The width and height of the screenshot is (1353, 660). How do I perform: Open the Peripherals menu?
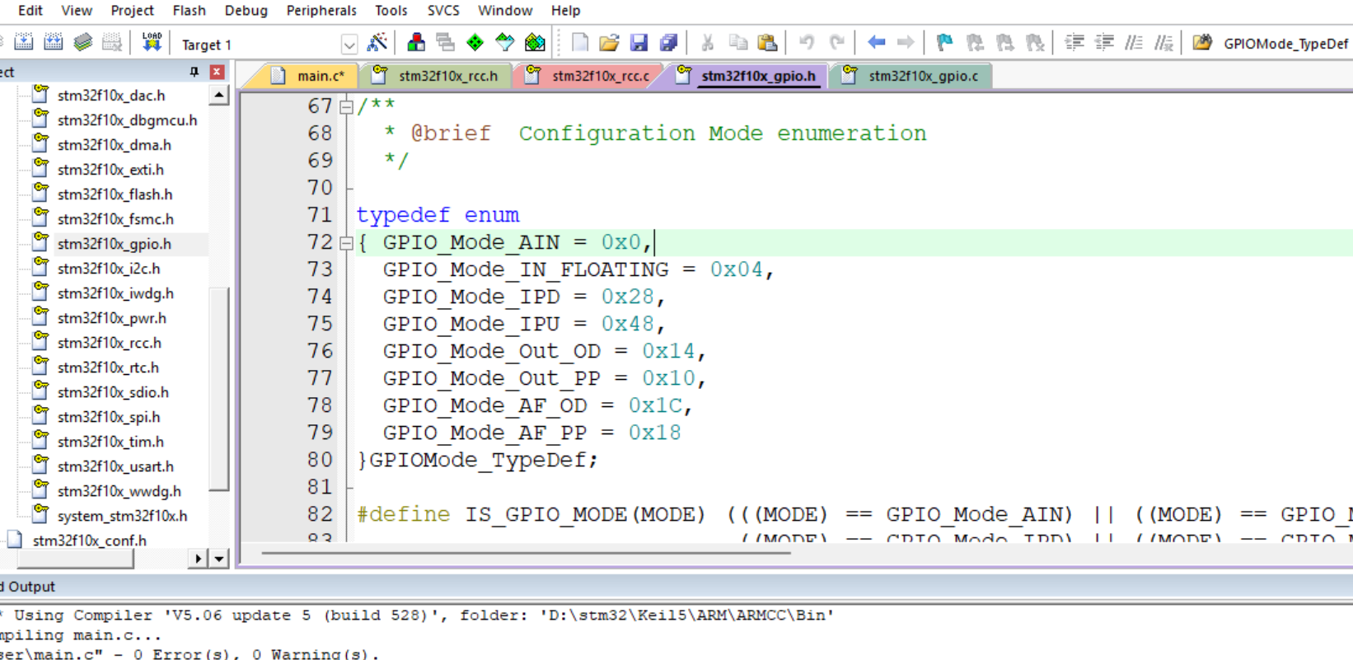(321, 11)
